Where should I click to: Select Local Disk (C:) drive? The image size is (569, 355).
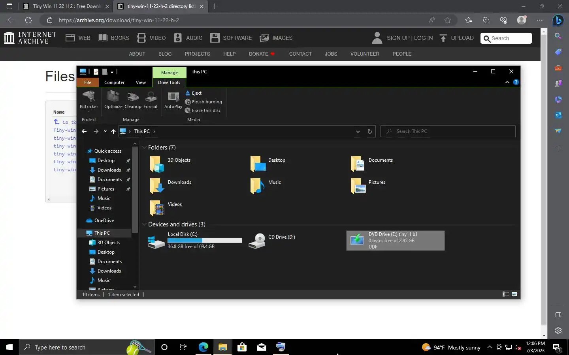click(195, 240)
